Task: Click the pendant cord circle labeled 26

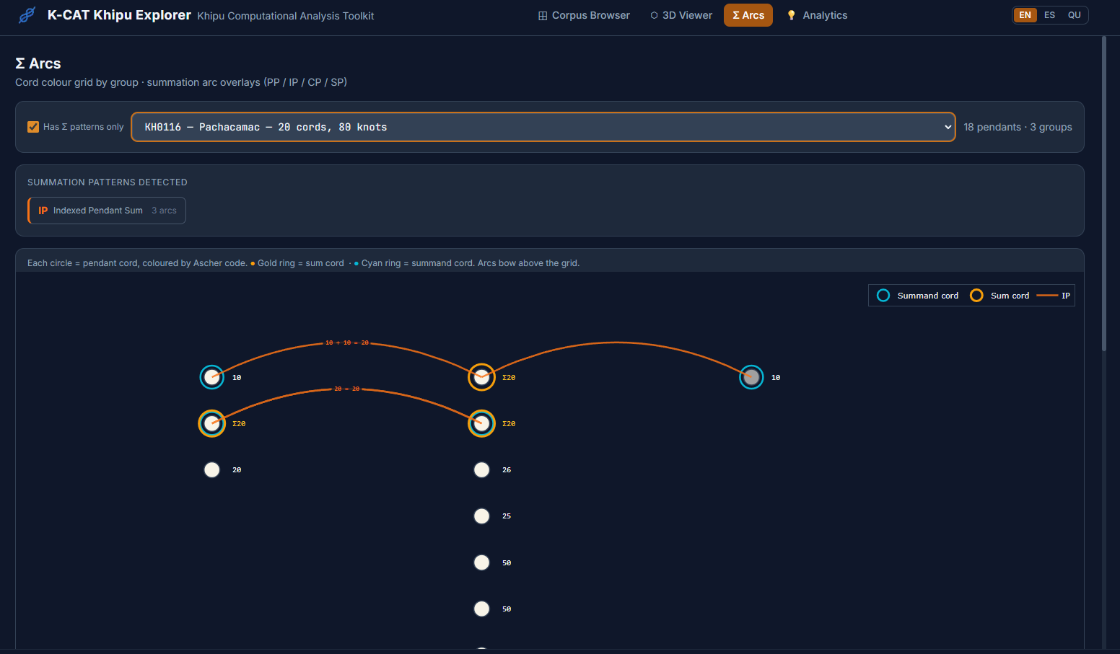Action: coord(481,470)
